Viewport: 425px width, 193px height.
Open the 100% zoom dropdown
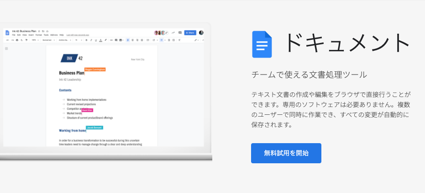point(35,40)
